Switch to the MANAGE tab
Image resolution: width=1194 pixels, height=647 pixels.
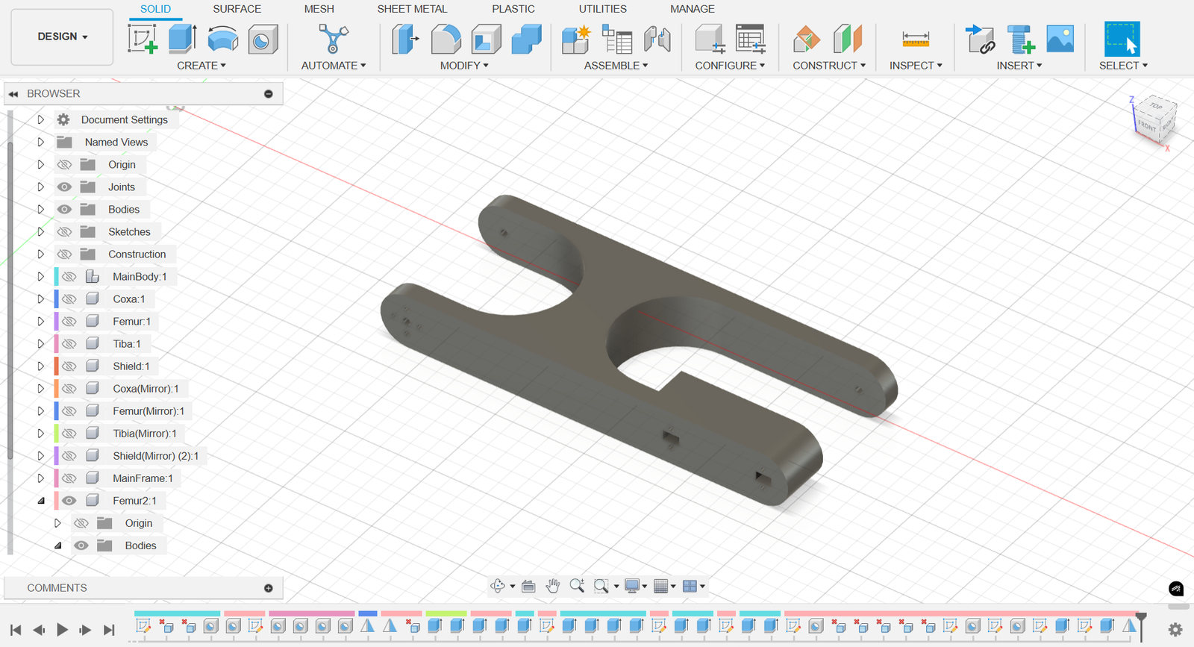(x=693, y=9)
